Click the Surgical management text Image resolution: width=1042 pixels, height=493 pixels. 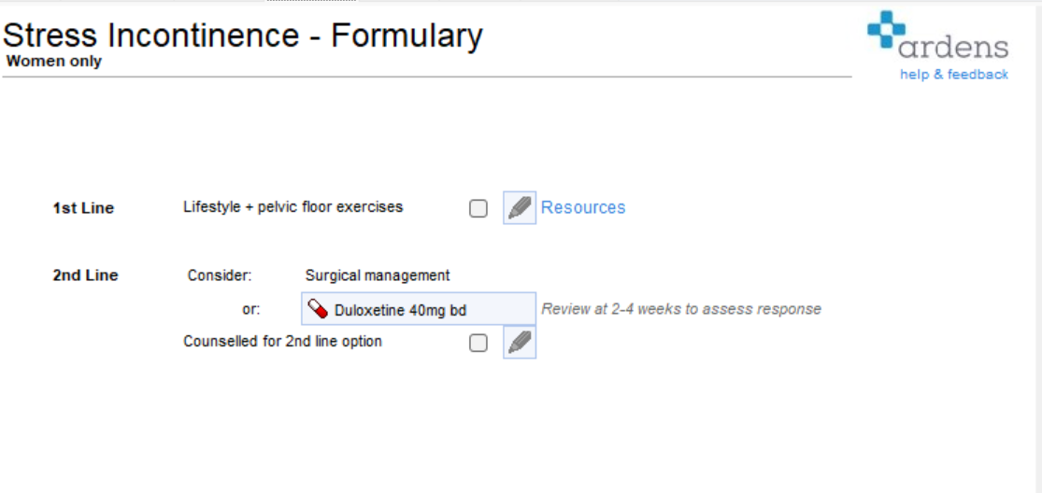(x=378, y=275)
